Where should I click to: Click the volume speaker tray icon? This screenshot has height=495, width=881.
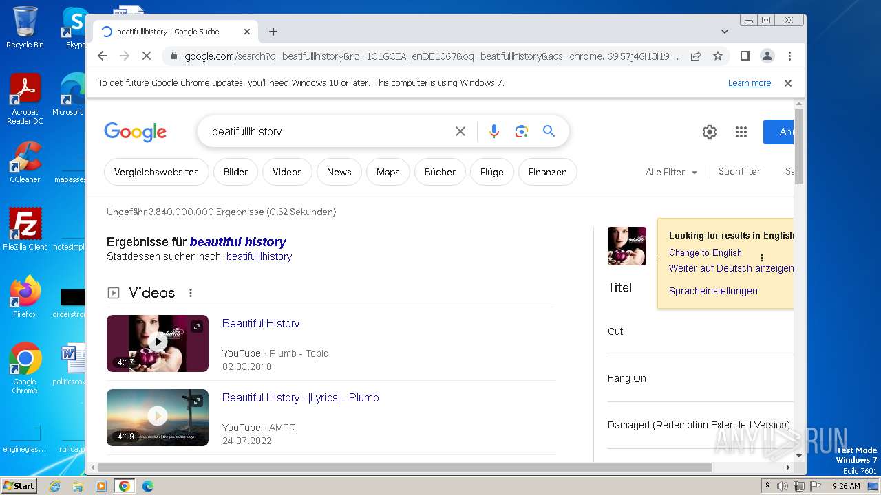(x=783, y=486)
